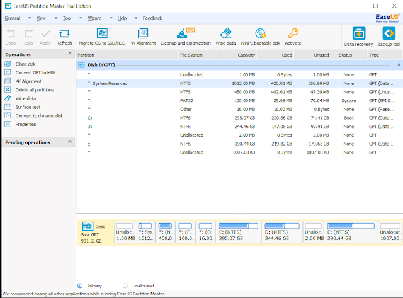Collapse the Operations panel

70,54
